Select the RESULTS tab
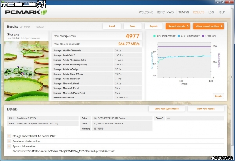Image resolution: width=235 pixels, height=161 pixels. coord(198,12)
